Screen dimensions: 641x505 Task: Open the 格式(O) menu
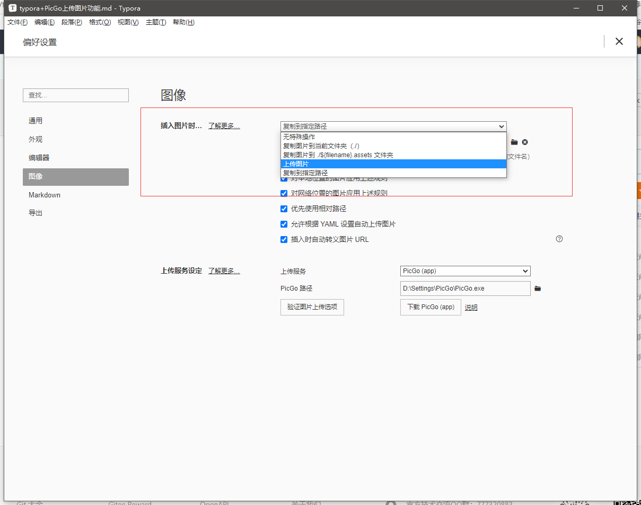[x=100, y=22]
